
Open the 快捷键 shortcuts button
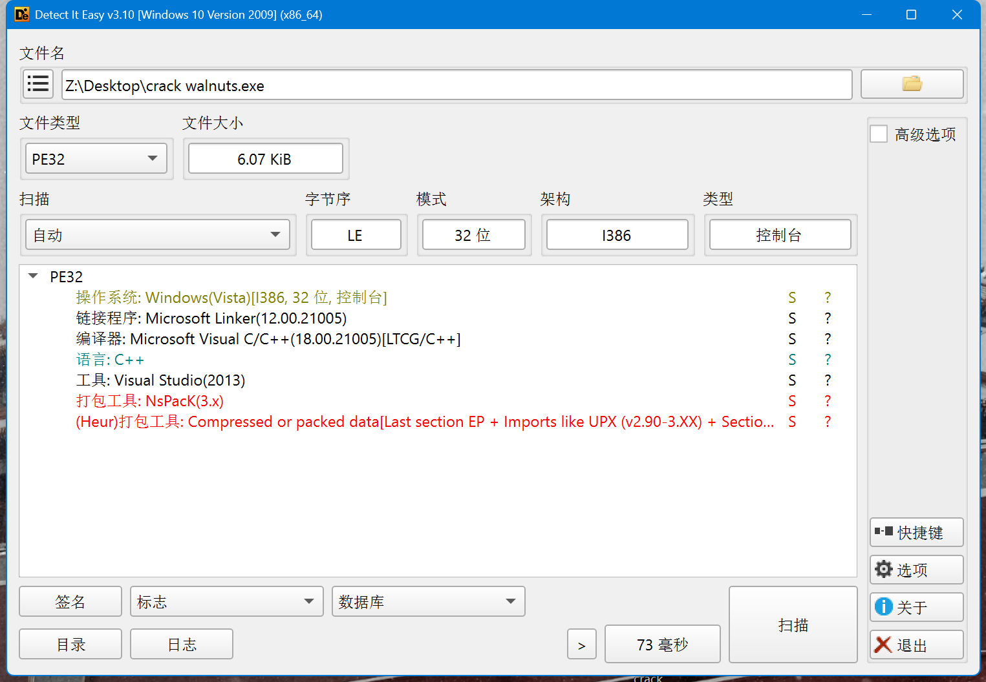coord(916,532)
